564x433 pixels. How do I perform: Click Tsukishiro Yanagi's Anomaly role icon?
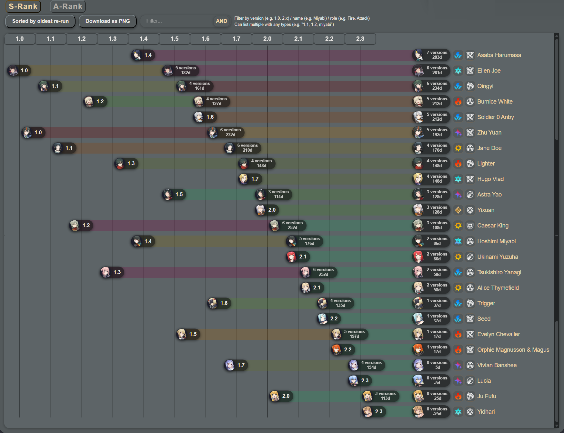(470, 272)
